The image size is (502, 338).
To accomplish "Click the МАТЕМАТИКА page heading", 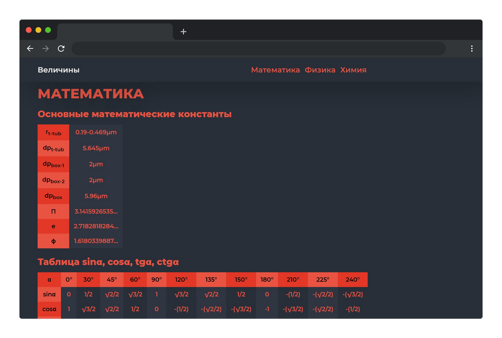I will point(90,94).
